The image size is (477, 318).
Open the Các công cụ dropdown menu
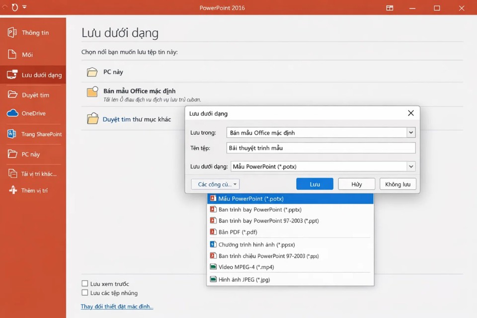point(215,184)
